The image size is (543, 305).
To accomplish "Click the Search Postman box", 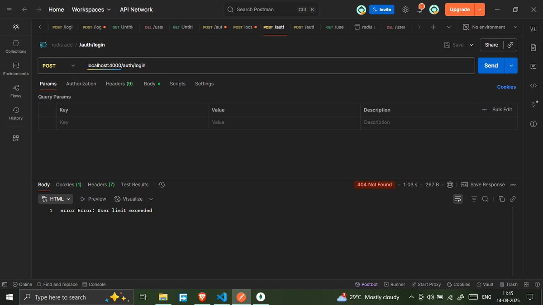I will [271, 9].
